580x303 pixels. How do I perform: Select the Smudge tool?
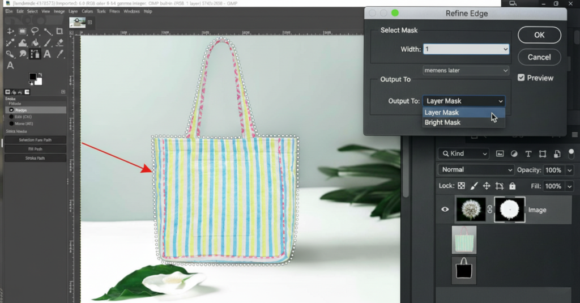pos(23,54)
